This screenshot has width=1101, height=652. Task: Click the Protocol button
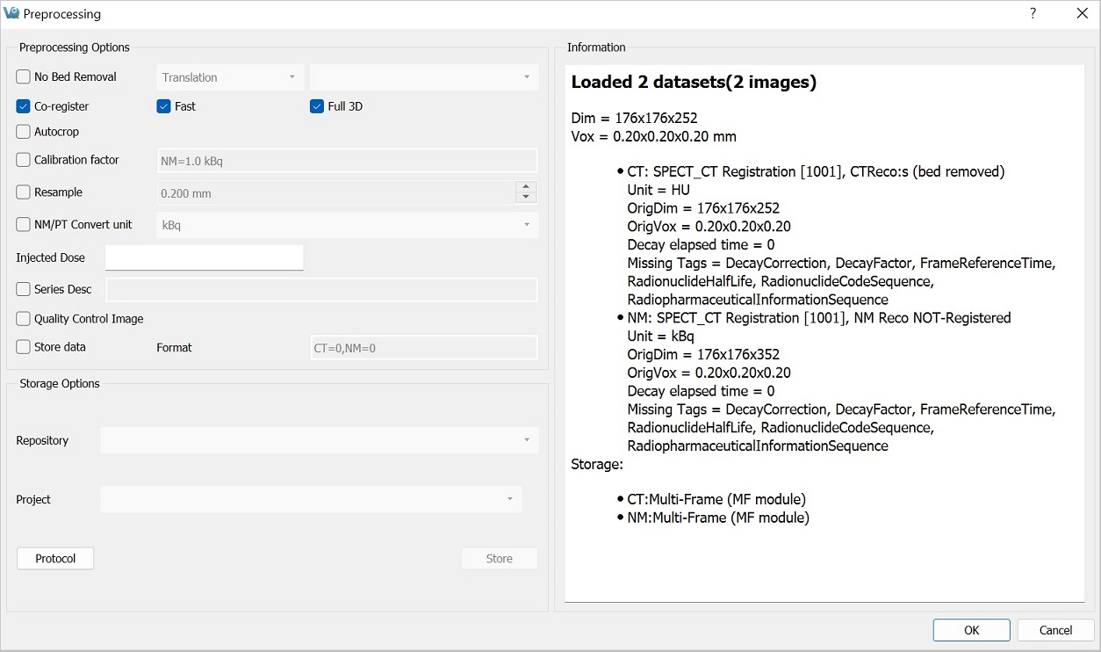54,558
